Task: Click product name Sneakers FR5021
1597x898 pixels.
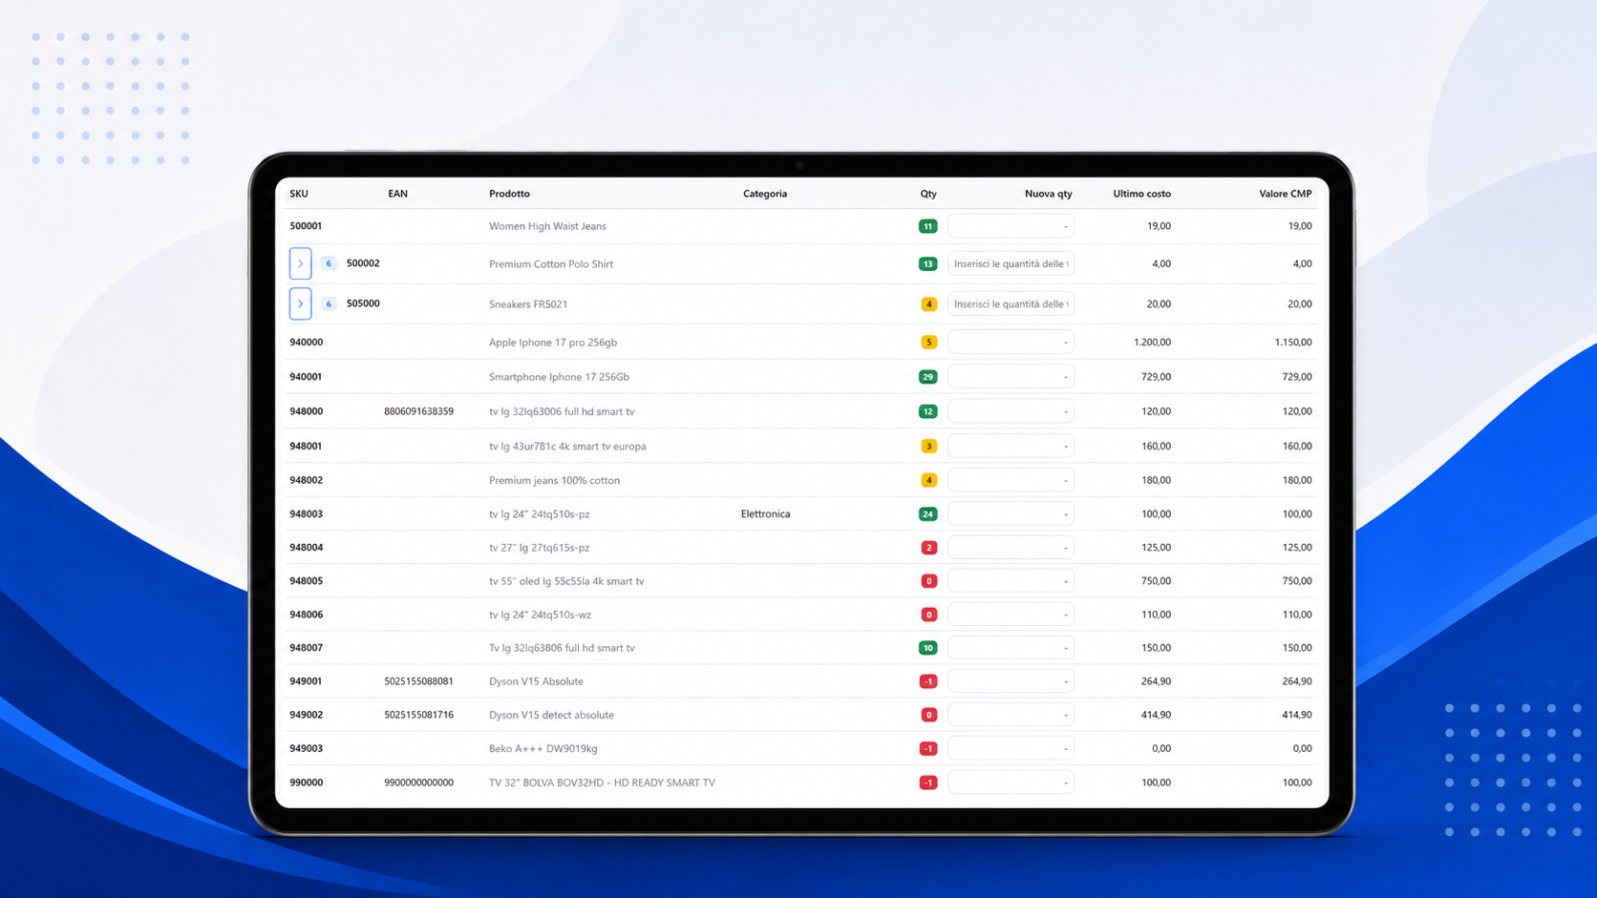Action: click(x=528, y=303)
